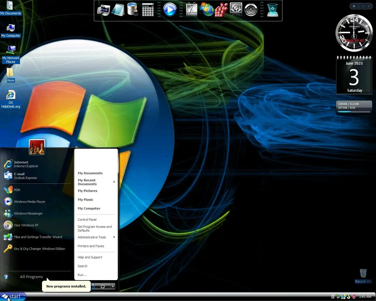
Task: Click the sidebar next-page arrow
Action: click(x=369, y=6)
